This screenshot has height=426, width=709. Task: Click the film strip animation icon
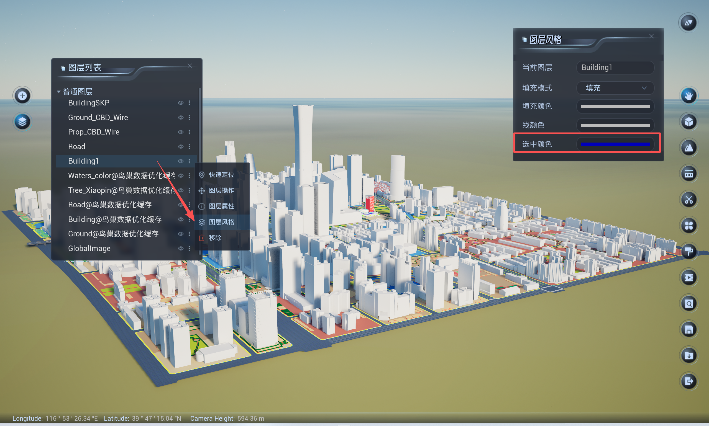[x=688, y=277]
